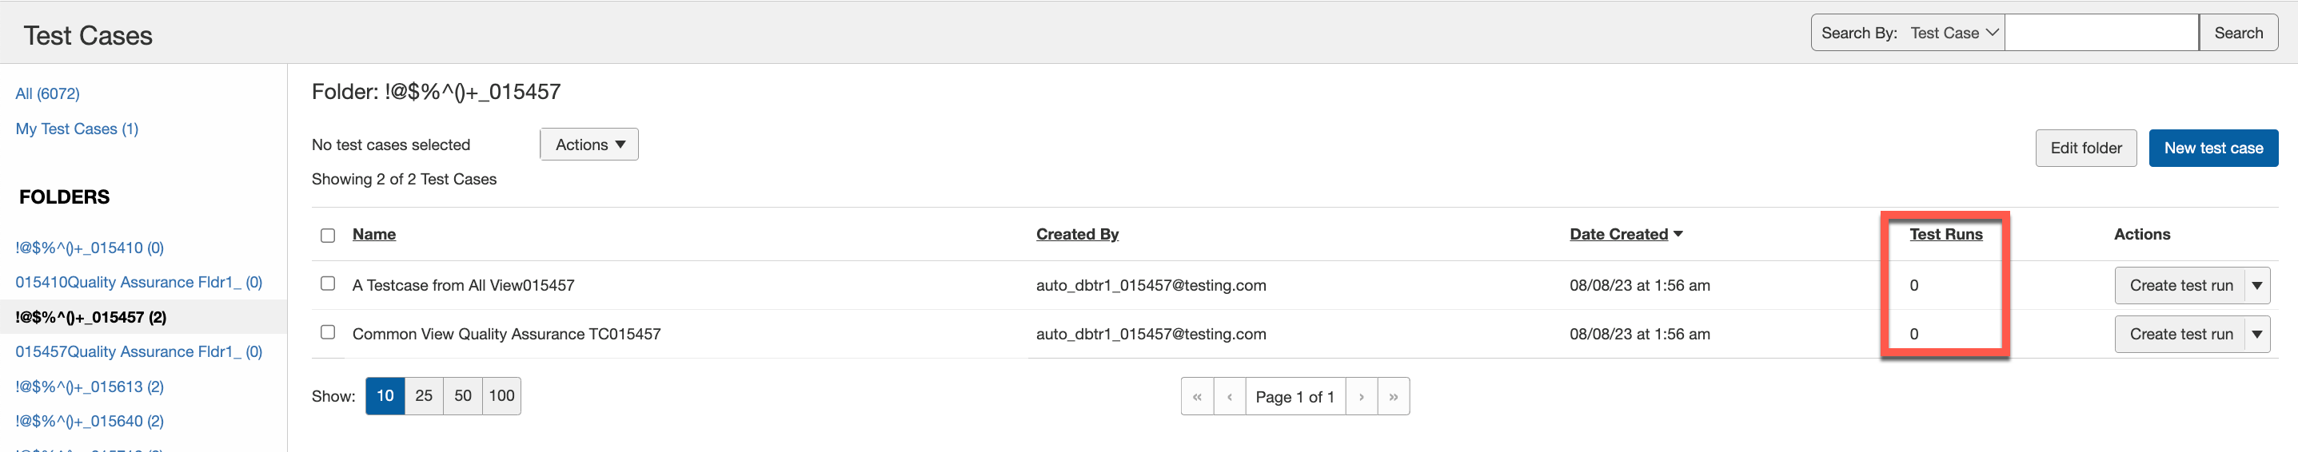The image size is (2298, 452).
Task: Check the 'A Testcase from All View015457' row
Action: point(327,283)
